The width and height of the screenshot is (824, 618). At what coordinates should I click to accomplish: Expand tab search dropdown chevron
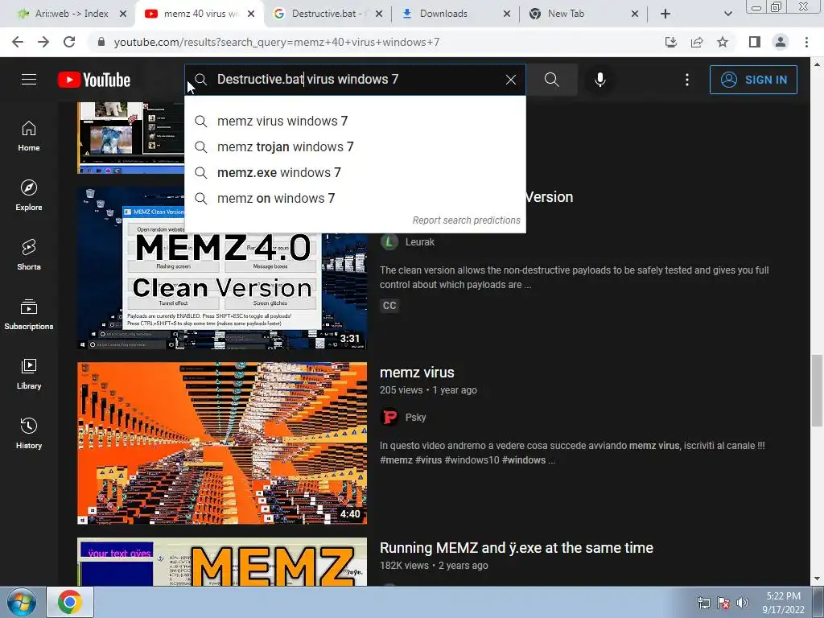pos(727,14)
